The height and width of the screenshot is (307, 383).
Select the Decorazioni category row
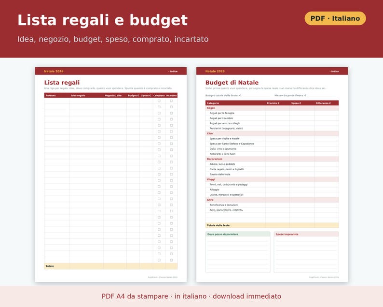[x=272, y=159]
